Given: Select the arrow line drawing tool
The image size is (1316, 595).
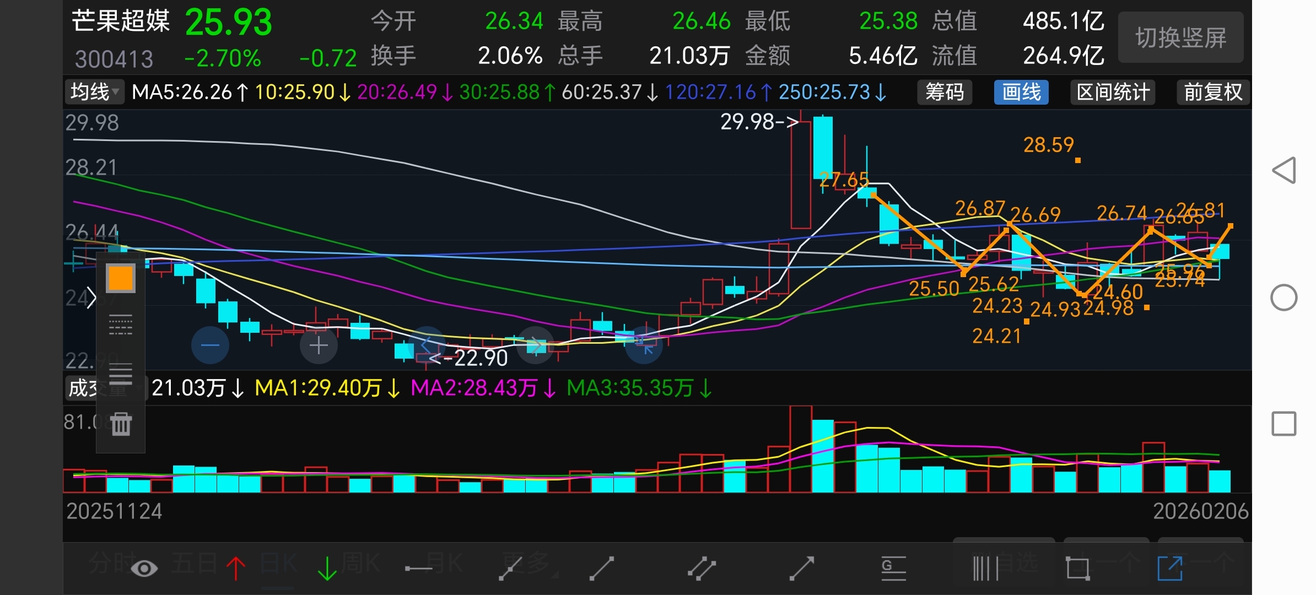Looking at the screenshot, I should (x=802, y=568).
